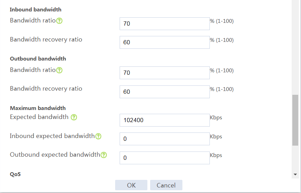The width and height of the screenshot is (301, 193).
Task: Click the QoS section heading
Action: pos(15,174)
